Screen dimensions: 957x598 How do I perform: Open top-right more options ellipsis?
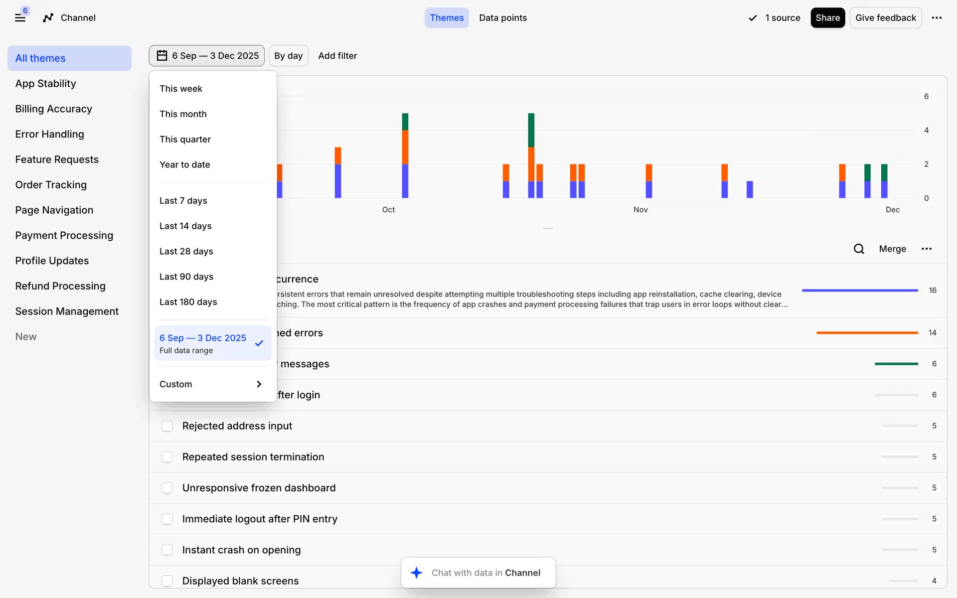pyautogui.click(x=937, y=18)
